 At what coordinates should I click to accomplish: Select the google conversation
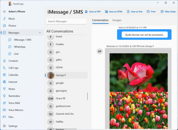pyautogui.click(x=67, y=83)
